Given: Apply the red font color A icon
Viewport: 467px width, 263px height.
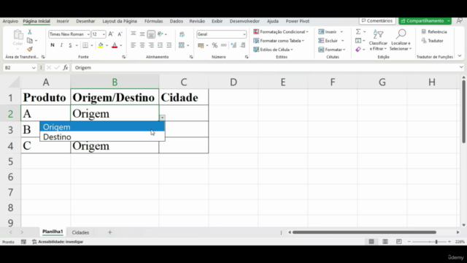Looking at the screenshot, I should pos(115,45).
